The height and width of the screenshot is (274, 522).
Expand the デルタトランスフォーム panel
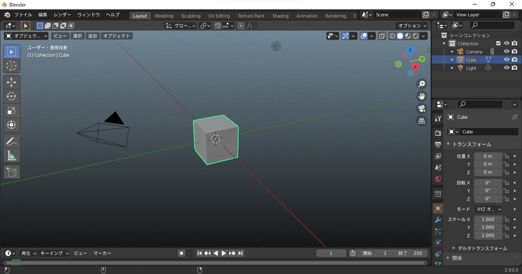pos(454,248)
